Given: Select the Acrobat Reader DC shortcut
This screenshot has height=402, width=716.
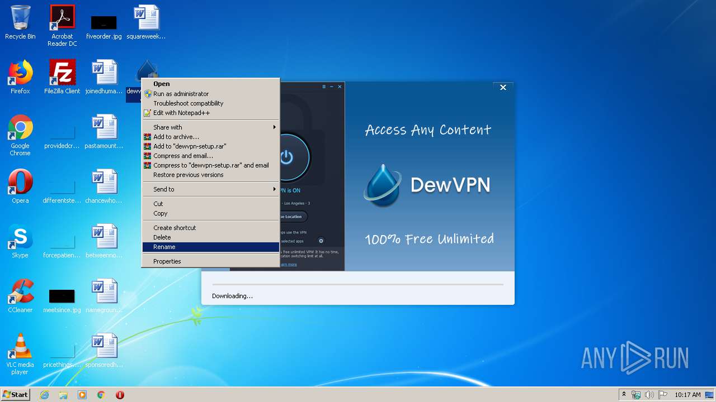Looking at the screenshot, I should click(62, 25).
